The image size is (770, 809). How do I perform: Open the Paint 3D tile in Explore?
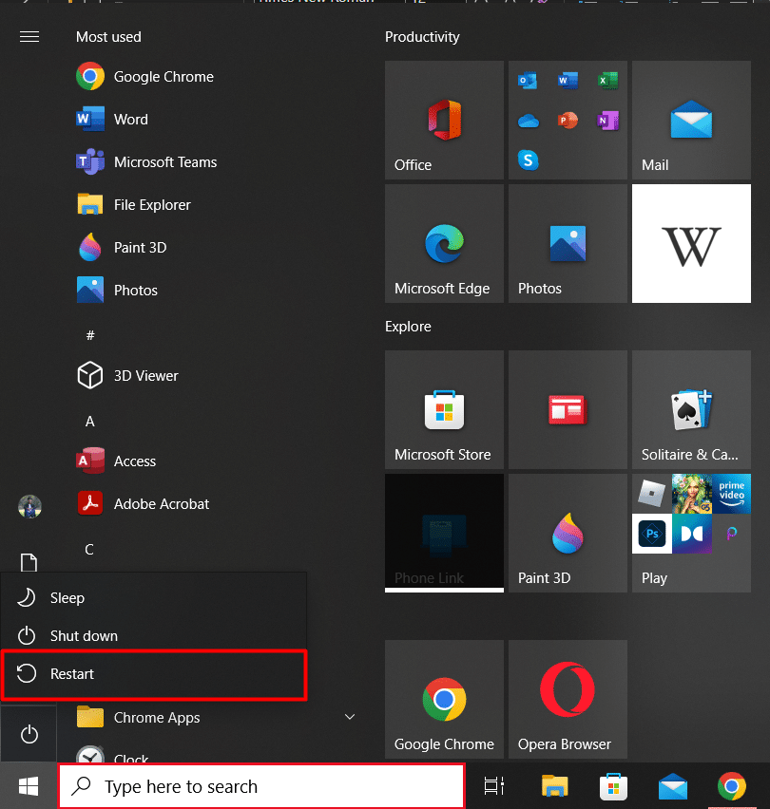coord(568,533)
